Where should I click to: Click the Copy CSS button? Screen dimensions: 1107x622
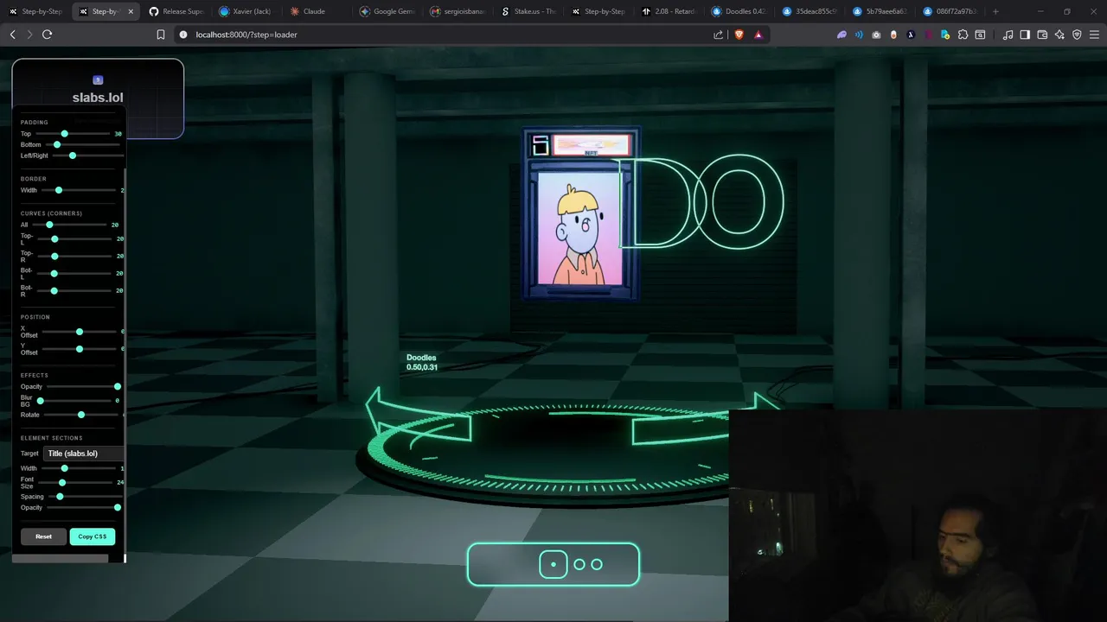[x=93, y=536]
